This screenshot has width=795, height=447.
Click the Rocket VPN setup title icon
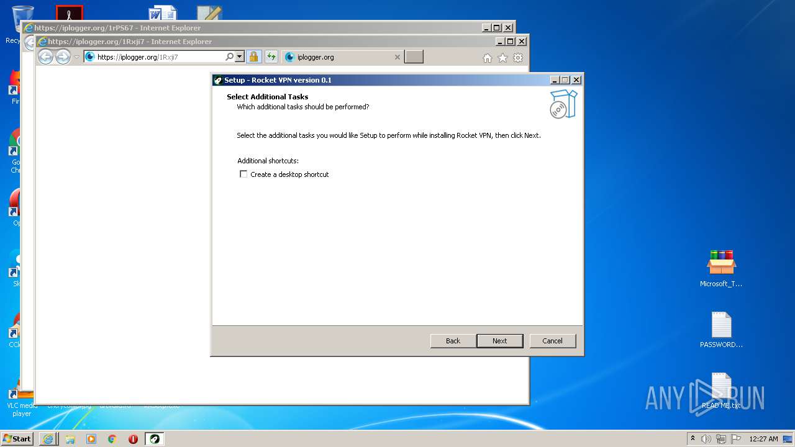click(217, 80)
